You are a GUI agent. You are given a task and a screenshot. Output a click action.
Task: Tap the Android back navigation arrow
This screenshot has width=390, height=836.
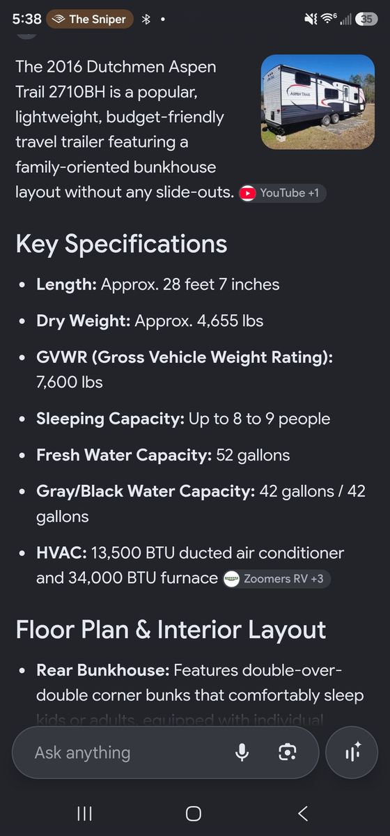coord(303,813)
